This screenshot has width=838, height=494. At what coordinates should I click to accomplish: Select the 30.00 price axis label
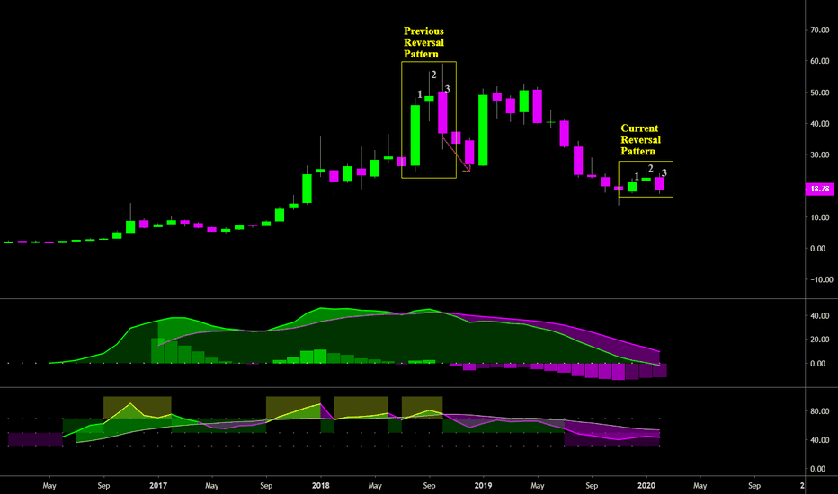click(820, 154)
